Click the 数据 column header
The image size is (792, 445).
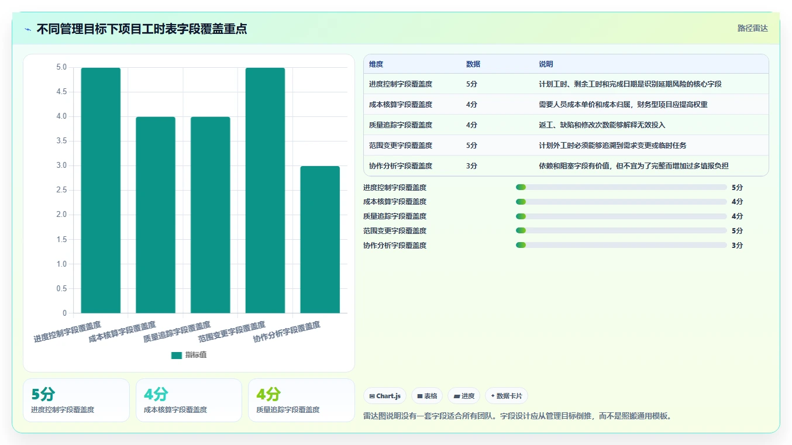point(473,64)
